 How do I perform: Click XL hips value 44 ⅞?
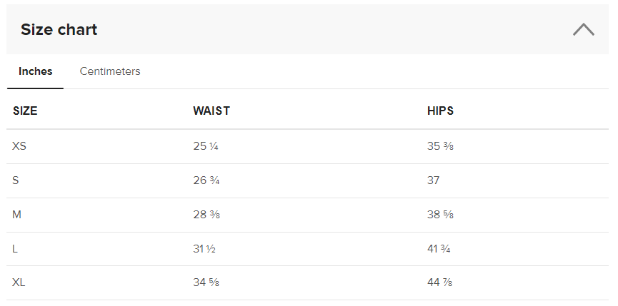click(440, 283)
